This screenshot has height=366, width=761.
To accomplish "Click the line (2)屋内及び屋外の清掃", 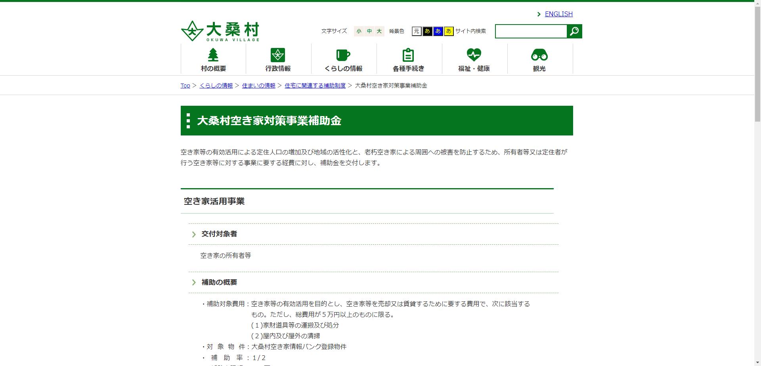I will pos(286,336).
